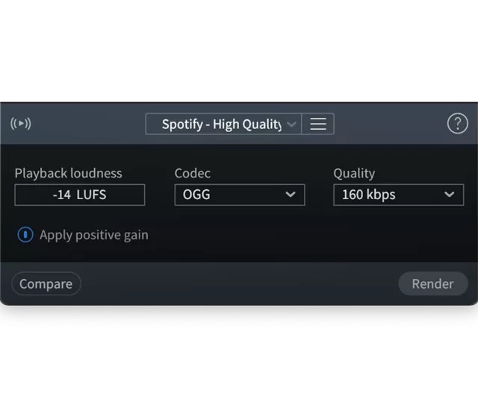The width and height of the screenshot is (478, 396).
Task: Click the Spotify - High Quality preset text
Action: pos(222,125)
